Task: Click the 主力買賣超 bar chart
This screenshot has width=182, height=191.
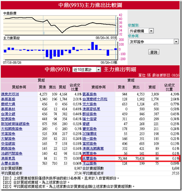Action: 60,50
